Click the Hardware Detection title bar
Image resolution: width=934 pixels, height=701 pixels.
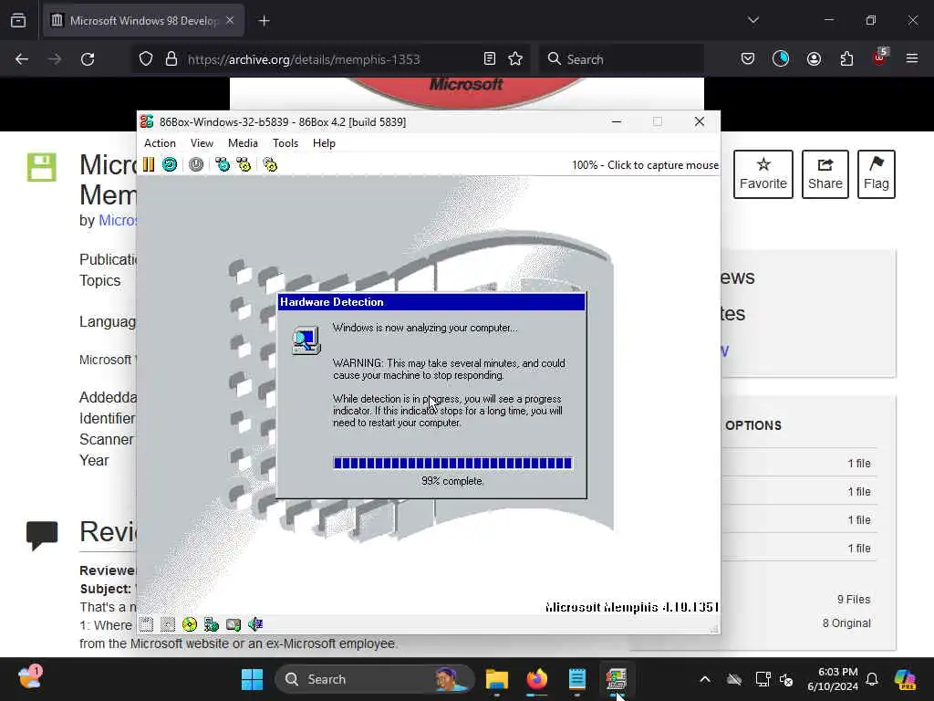point(431,302)
